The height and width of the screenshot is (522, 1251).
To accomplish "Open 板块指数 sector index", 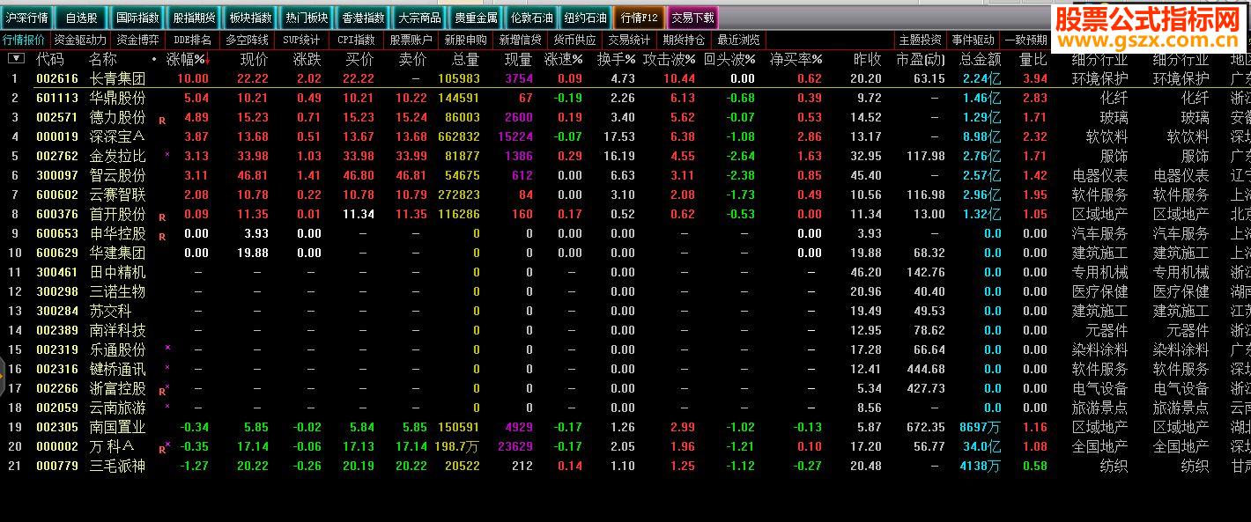I will coord(250,18).
